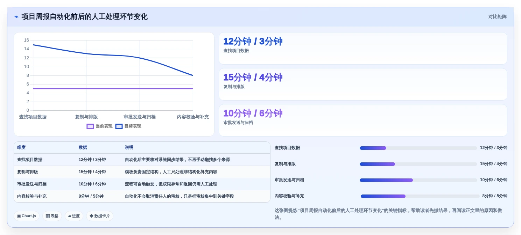Screen dimensions: 521x235
Task: Click the 对比矩阵 label in header
Action: coord(497,17)
